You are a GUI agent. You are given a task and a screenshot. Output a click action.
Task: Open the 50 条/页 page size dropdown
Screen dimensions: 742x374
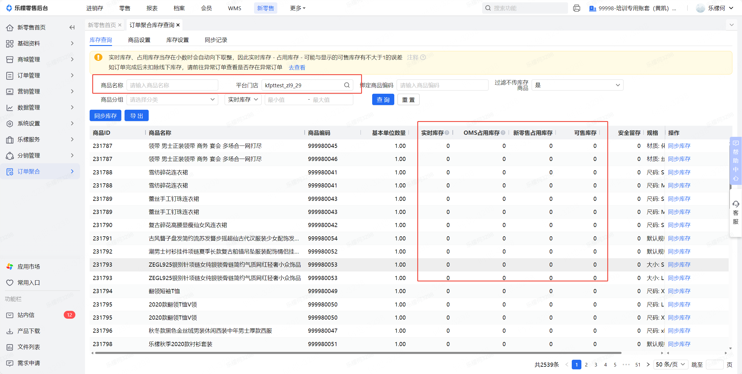click(671, 364)
